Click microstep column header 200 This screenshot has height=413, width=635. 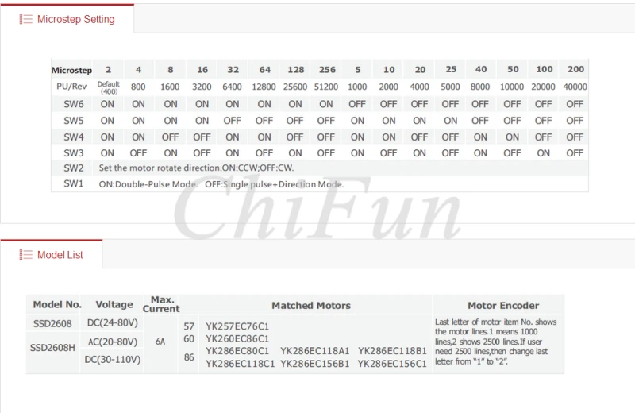(575, 69)
